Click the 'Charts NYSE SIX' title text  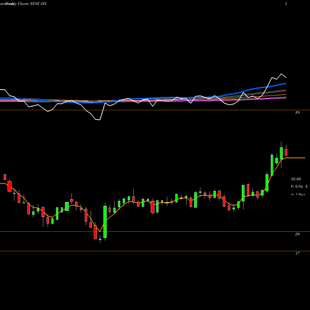coord(32,4)
